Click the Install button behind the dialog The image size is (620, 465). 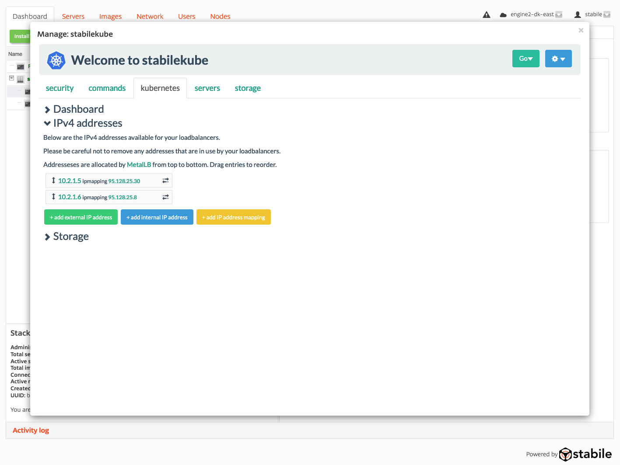(20, 36)
